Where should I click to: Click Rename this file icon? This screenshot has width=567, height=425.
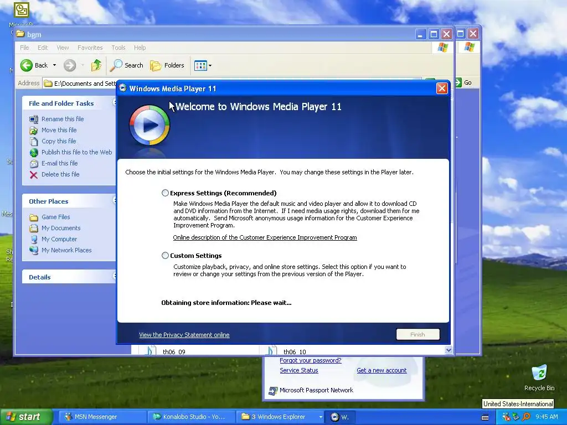pos(34,120)
